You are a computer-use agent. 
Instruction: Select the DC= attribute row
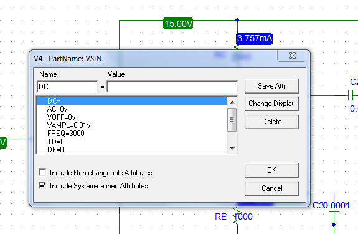pos(132,101)
